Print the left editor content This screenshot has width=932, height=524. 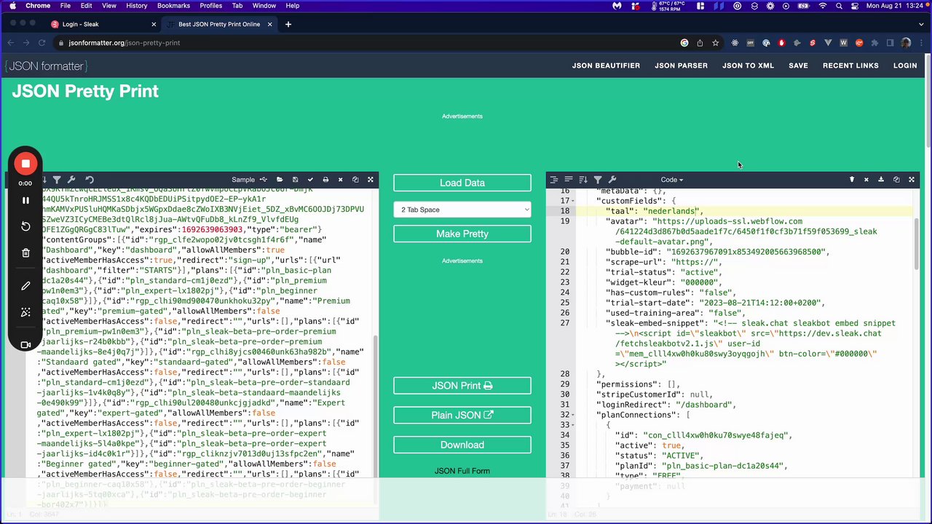pyautogui.click(x=325, y=180)
